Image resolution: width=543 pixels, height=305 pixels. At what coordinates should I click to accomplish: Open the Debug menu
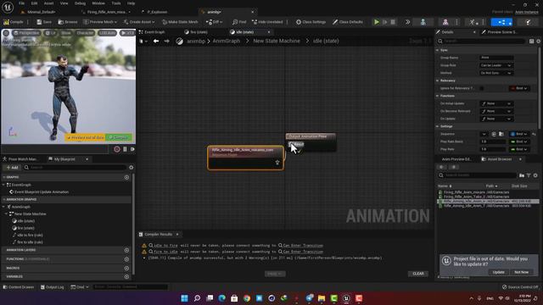pos(80,3)
